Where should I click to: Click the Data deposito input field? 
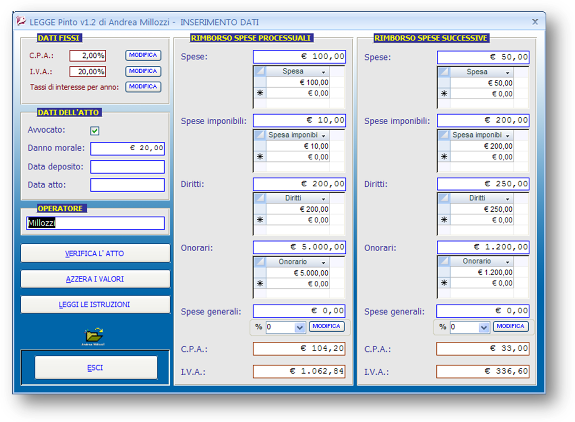coord(128,167)
